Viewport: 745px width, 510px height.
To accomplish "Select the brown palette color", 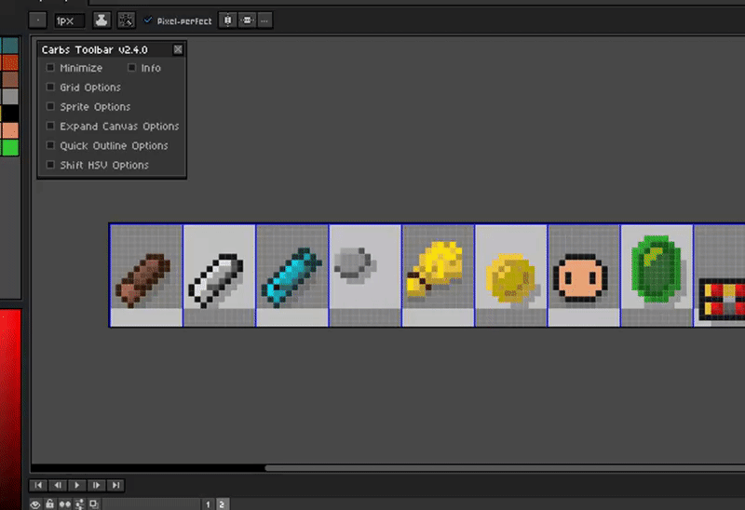I will click(x=10, y=80).
